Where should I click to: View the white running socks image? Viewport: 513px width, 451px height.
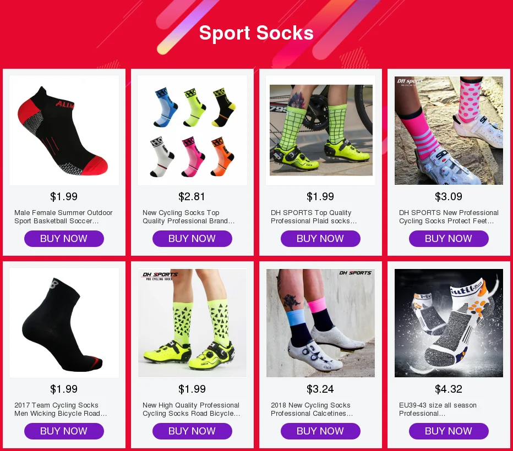point(449,323)
